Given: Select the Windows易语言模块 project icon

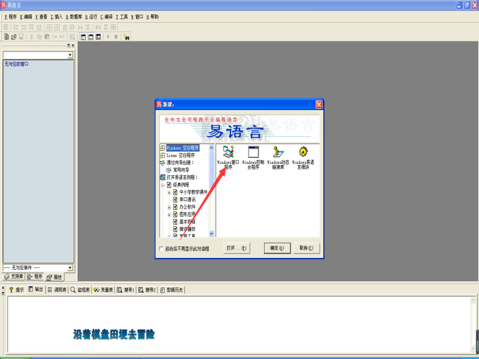Looking at the screenshot, I should pos(303,157).
